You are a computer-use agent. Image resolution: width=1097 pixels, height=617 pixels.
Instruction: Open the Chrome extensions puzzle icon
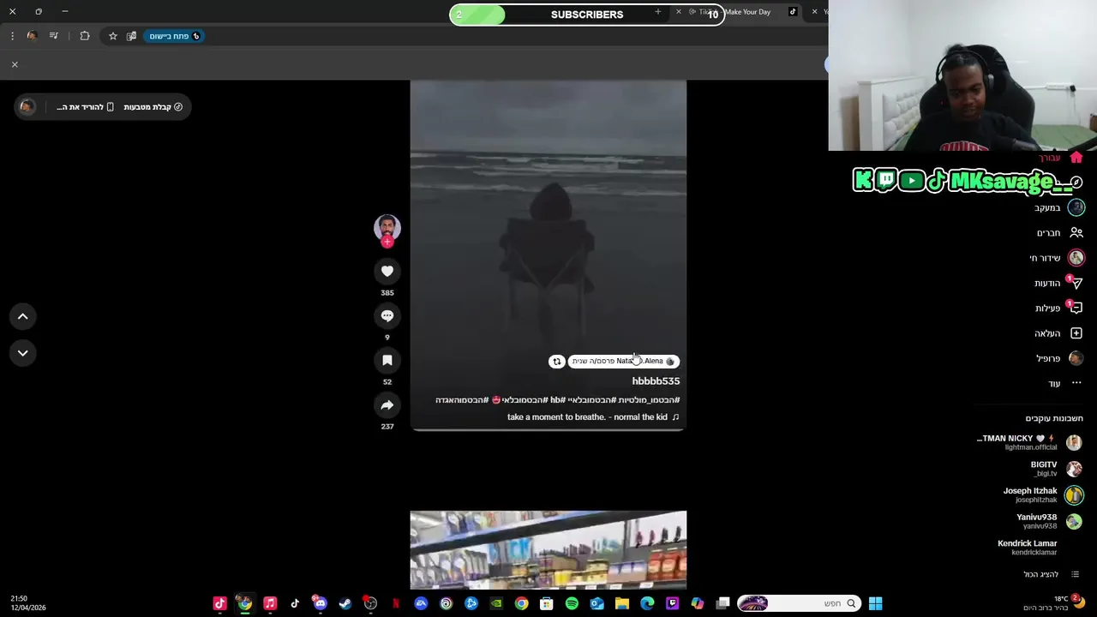[85, 36]
